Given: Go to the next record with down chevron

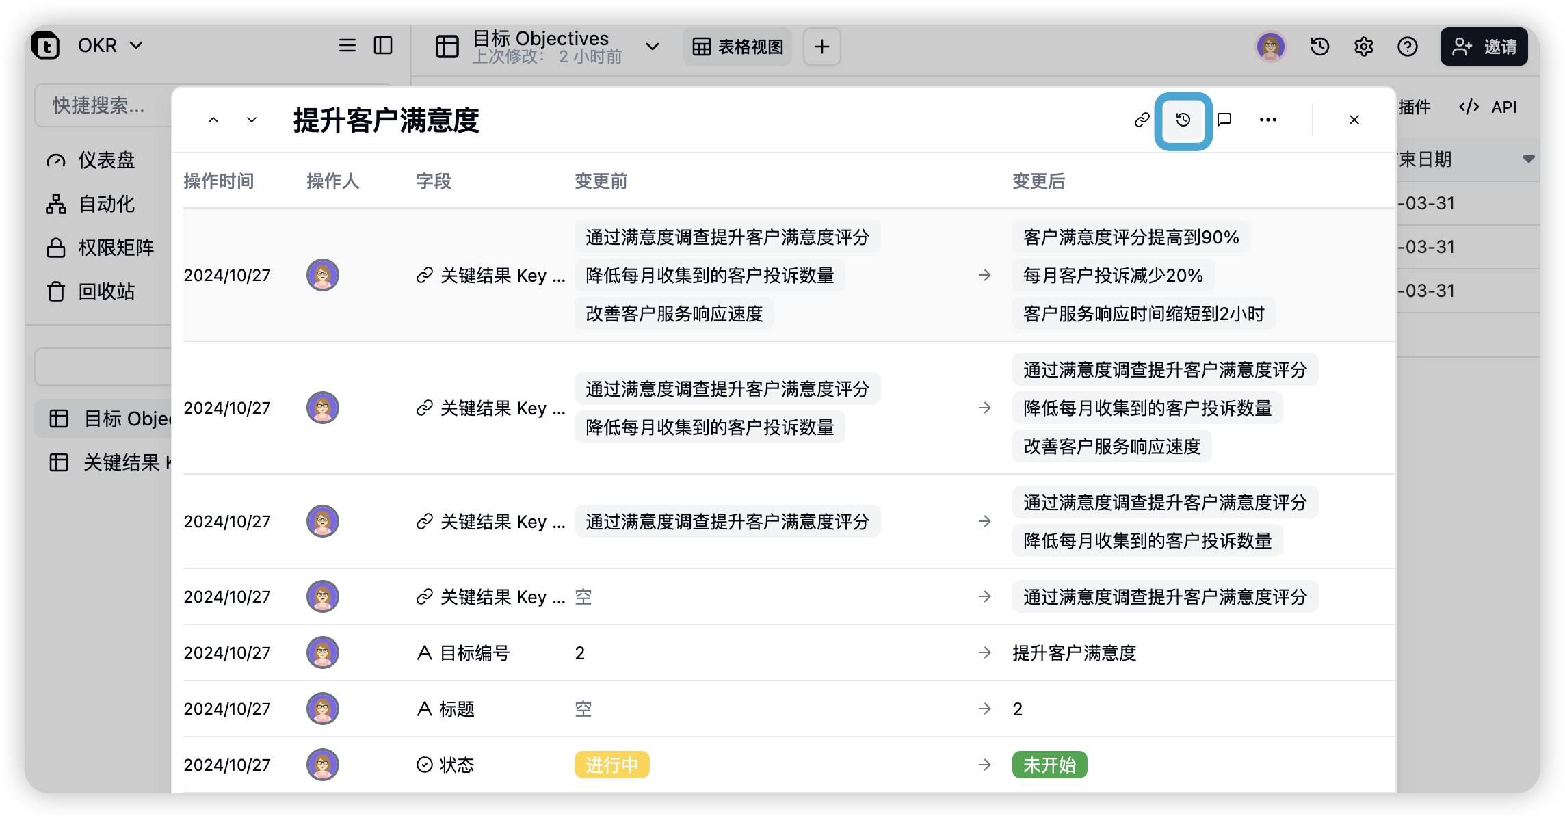Looking at the screenshot, I should (x=252, y=120).
